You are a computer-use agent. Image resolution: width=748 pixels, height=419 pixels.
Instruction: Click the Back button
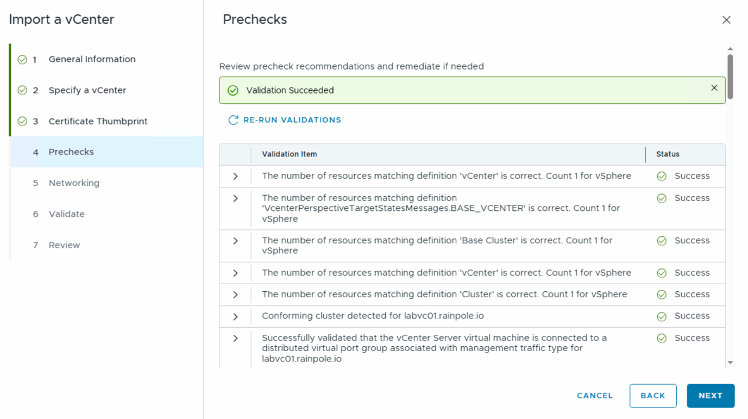pyautogui.click(x=652, y=396)
